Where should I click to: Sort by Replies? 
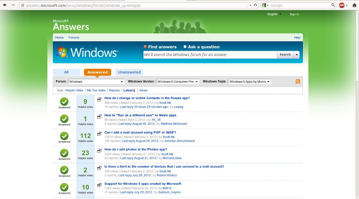115,90
